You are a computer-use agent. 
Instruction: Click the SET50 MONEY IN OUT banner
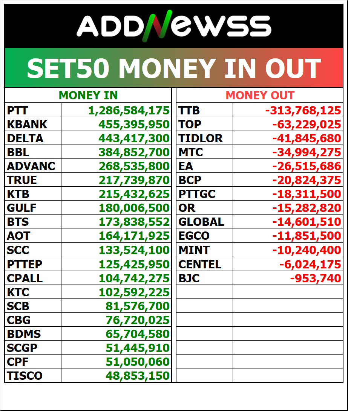click(x=174, y=68)
